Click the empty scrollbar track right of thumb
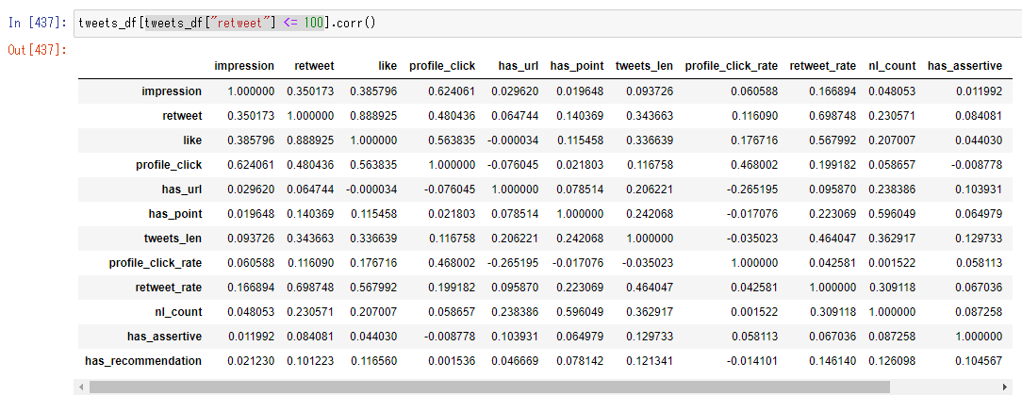The image size is (1022, 412). coord(946,387)
